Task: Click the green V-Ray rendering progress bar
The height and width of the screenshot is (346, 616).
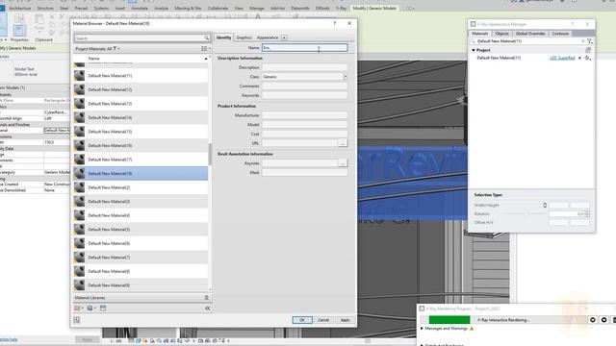Action: click(449, 320)
